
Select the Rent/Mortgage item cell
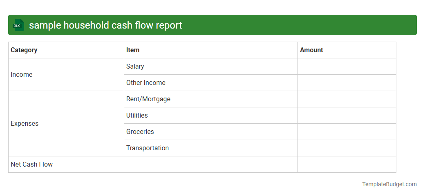pyautogui.click(x=211, y=99)
